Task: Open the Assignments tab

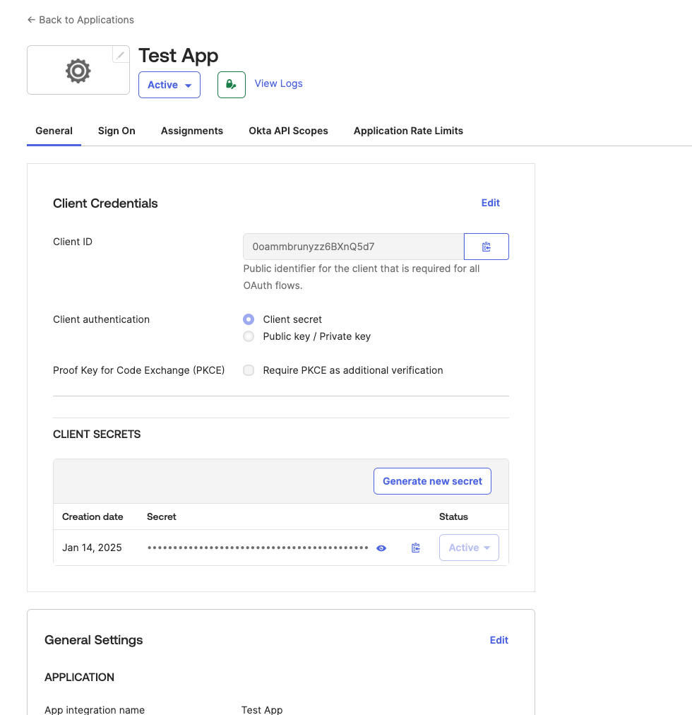Action: pos(192,131)
